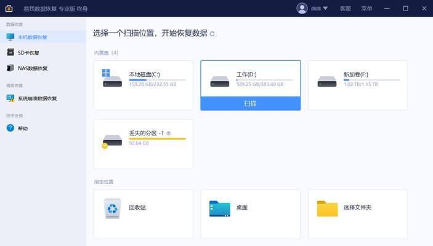The image size is (433, 246).
Task: Select the 本地磁盘(C:) drive card
Action: point(143,85)
